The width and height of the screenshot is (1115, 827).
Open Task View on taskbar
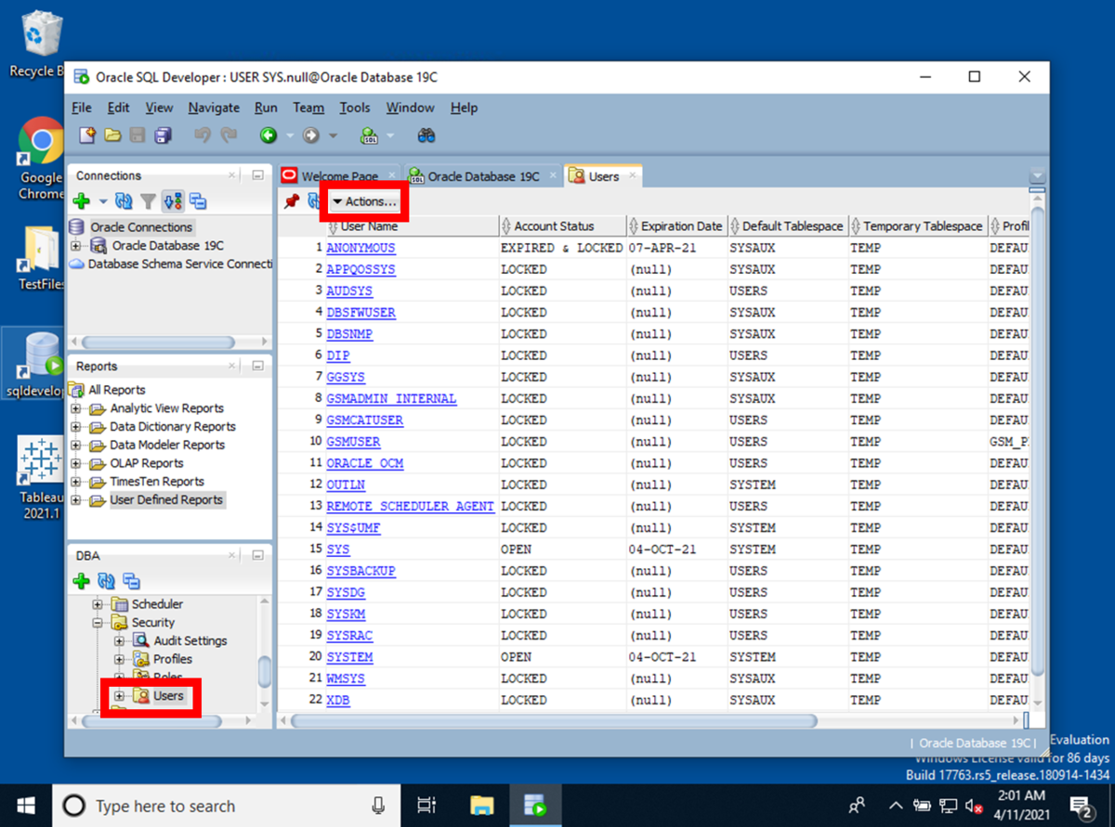(426, 805)
